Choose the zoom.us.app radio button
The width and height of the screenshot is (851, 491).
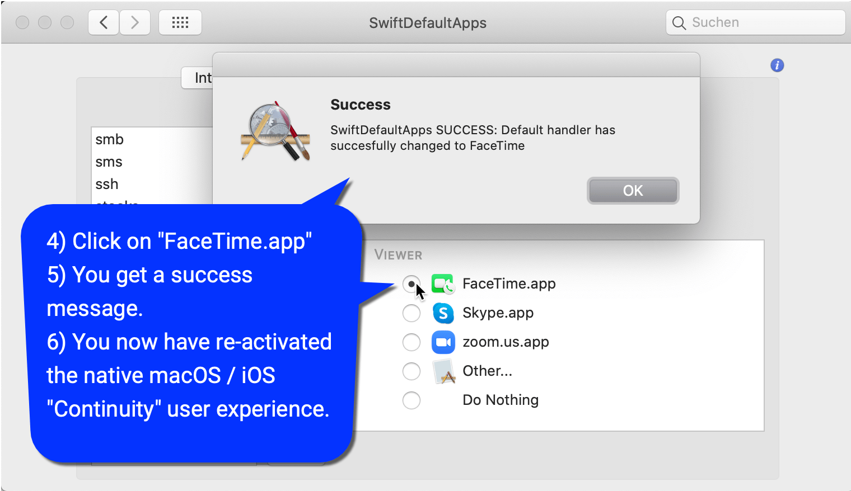tap(412, 342)
